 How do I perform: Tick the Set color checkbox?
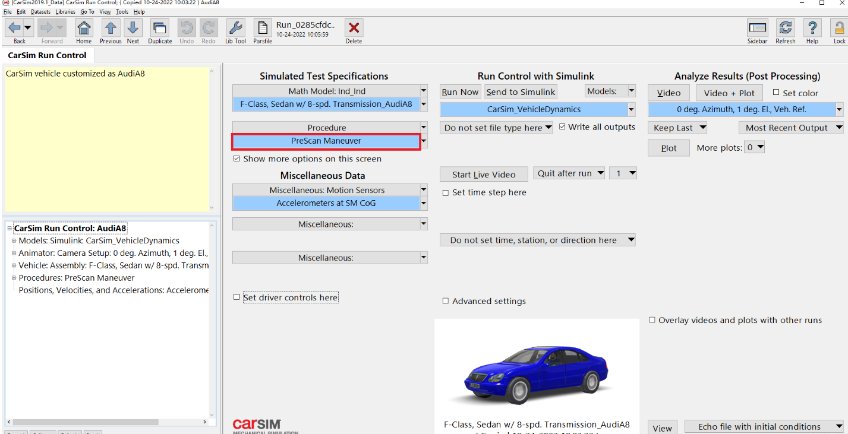(776, 93)
